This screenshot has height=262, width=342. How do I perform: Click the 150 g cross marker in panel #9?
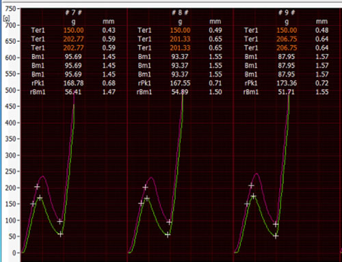pos(247,204)
